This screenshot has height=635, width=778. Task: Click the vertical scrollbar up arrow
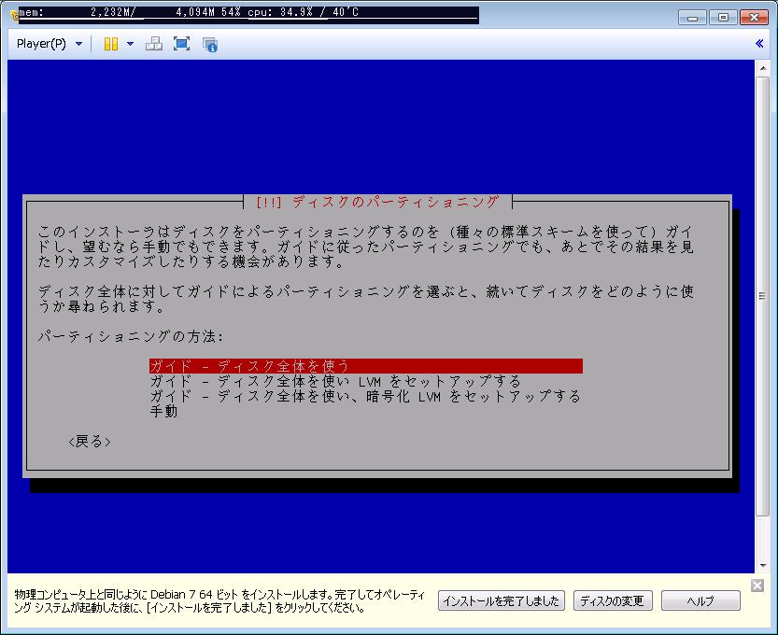pyautogui.click(x=763, y=68)
